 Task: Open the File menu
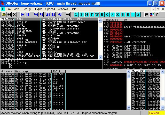[9, 9]
